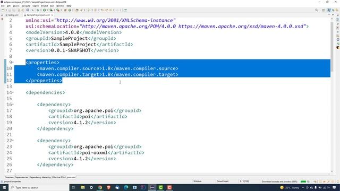
Task: Open the Effective POM tab
Action: point(58,177)
